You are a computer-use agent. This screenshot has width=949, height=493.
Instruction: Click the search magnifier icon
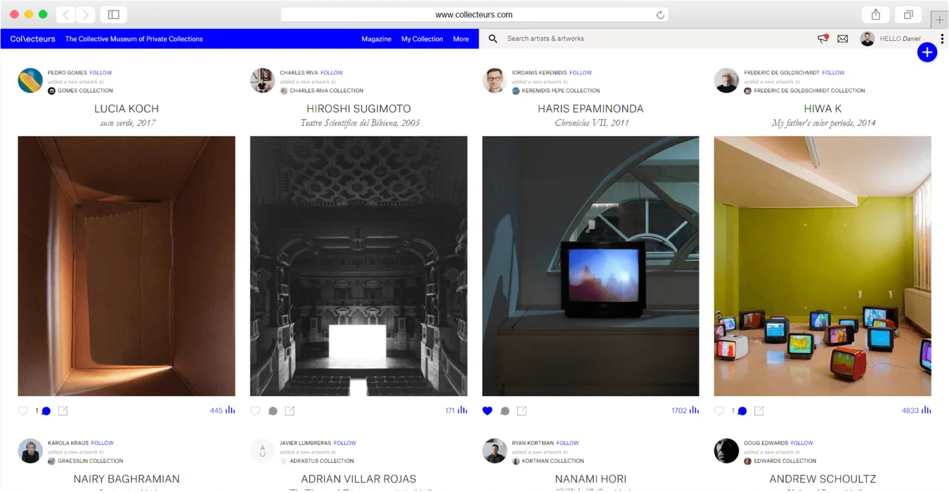[x=493, y=39]
